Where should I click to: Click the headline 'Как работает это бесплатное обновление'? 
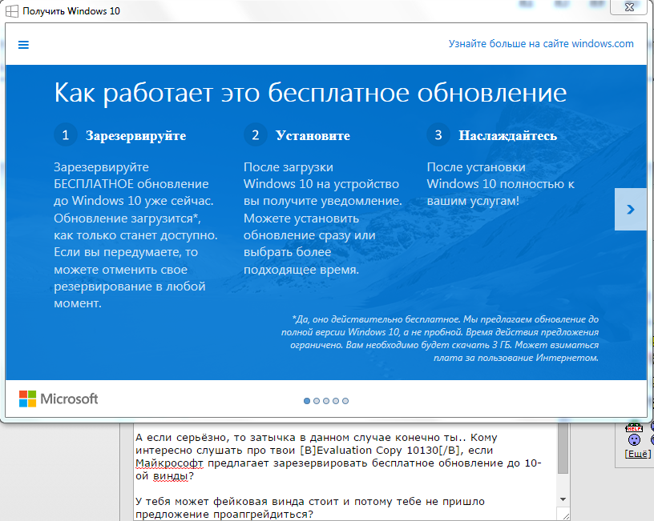[311, 93]
